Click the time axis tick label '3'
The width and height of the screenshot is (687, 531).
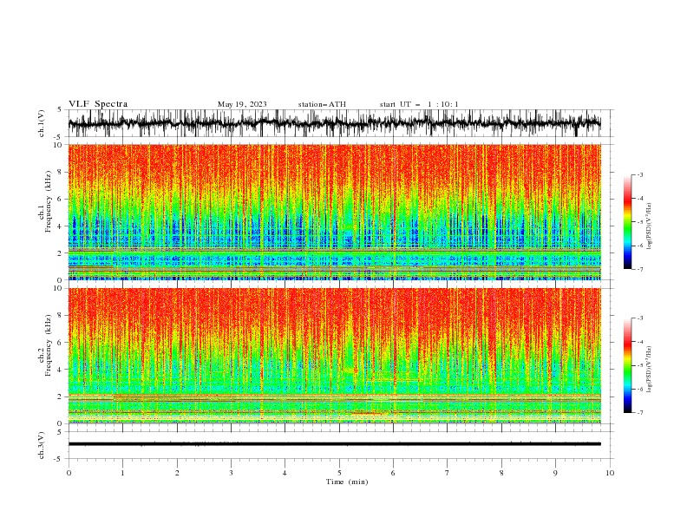[x=231, y=473]
